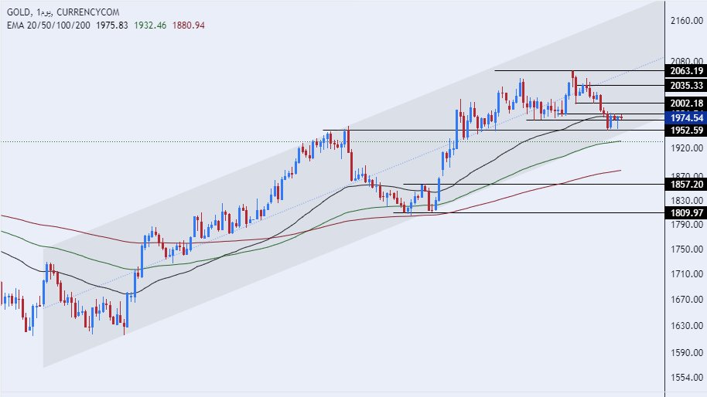
Task: Click the GOLD symbol title
Action: (15, 11)
